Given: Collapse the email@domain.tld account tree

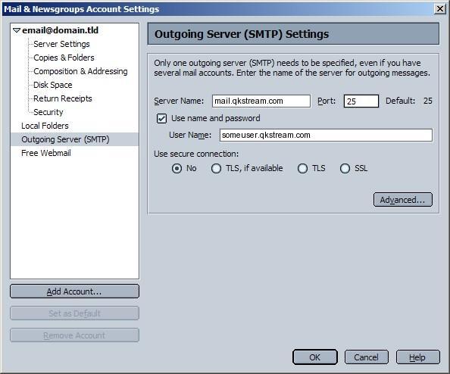Looking at the screenshot, I should (x=17, y=30).
